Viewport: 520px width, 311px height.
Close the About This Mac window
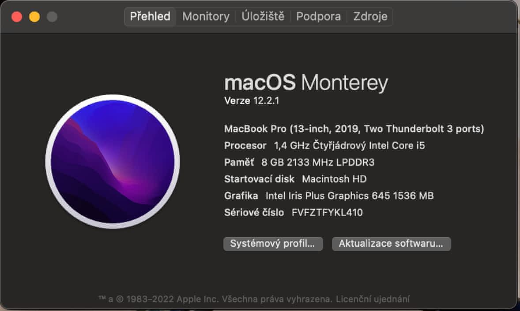[17, 17]
